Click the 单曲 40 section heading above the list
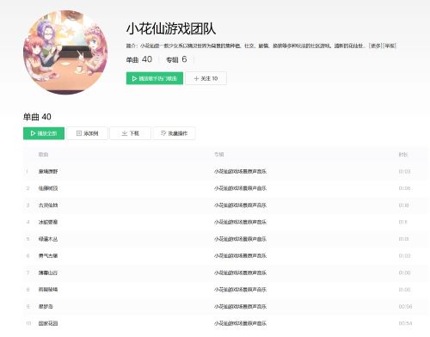 [x=37, y=117]
